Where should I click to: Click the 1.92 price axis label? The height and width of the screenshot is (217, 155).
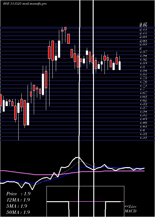pos(143,60)
